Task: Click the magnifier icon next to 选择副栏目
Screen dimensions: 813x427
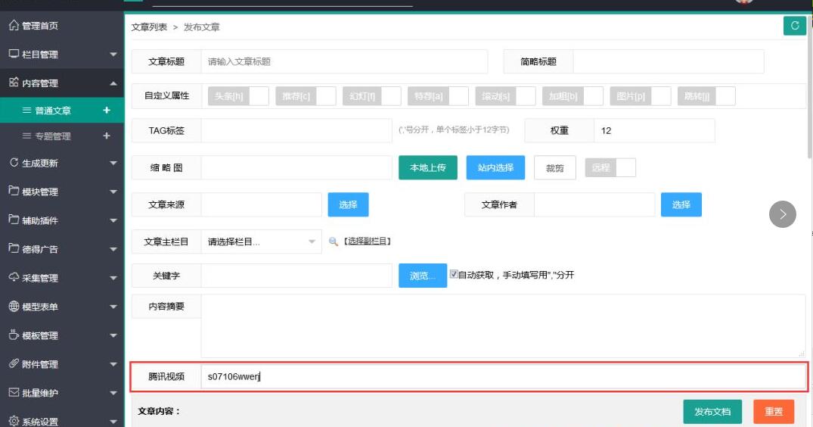Action: pyautogui.click(x=334, y=242)
